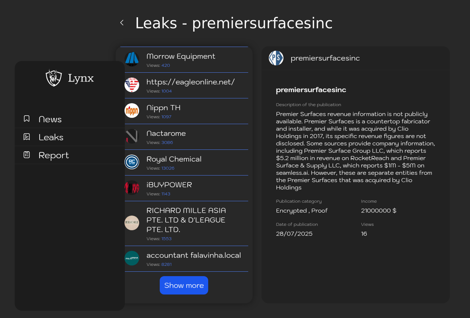Click the publication date 28/07/2025
The width and height of the screenshot is (470, 318).
(x=294, y=234)
